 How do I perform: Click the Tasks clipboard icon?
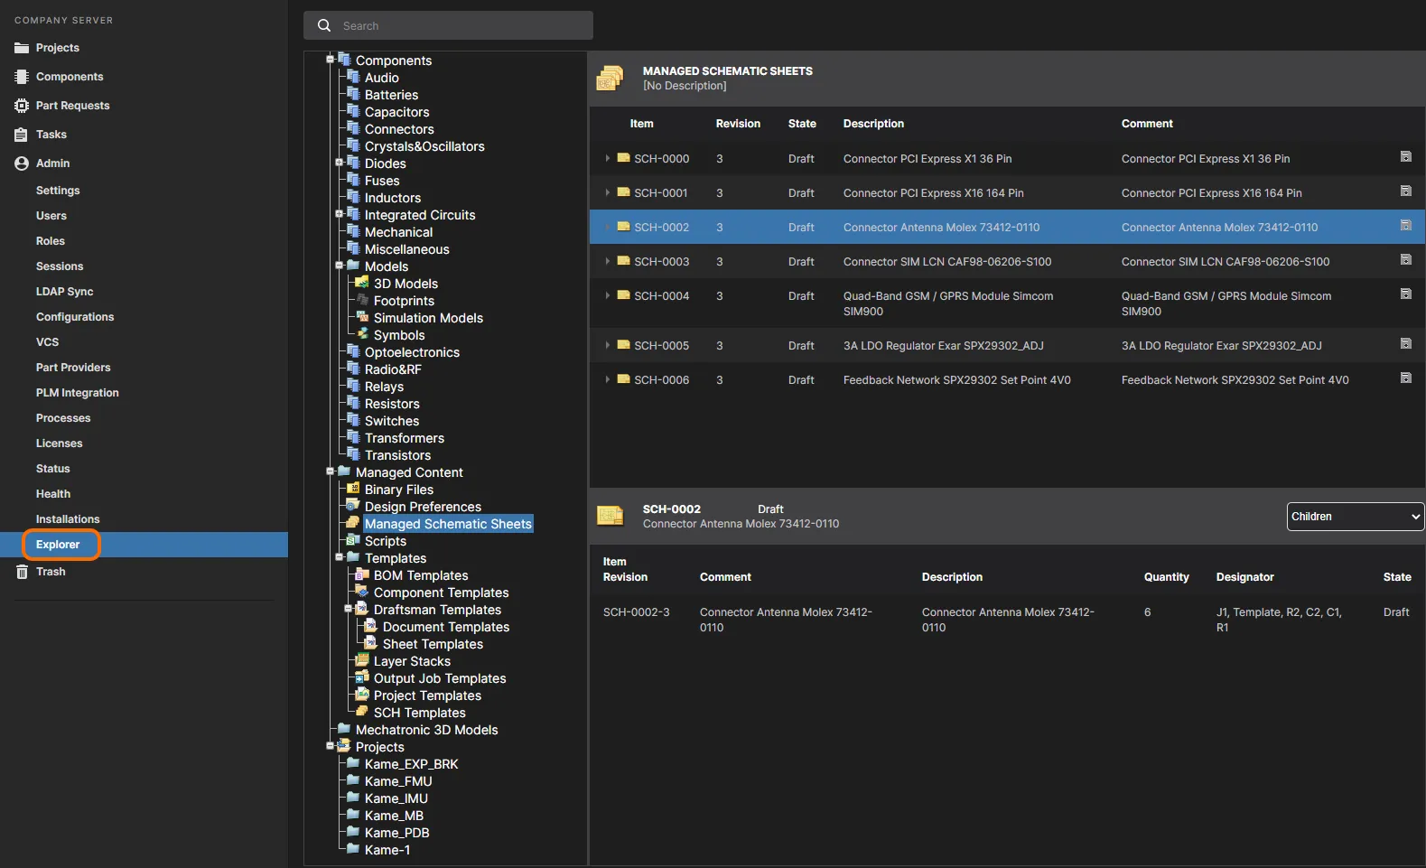22,135
